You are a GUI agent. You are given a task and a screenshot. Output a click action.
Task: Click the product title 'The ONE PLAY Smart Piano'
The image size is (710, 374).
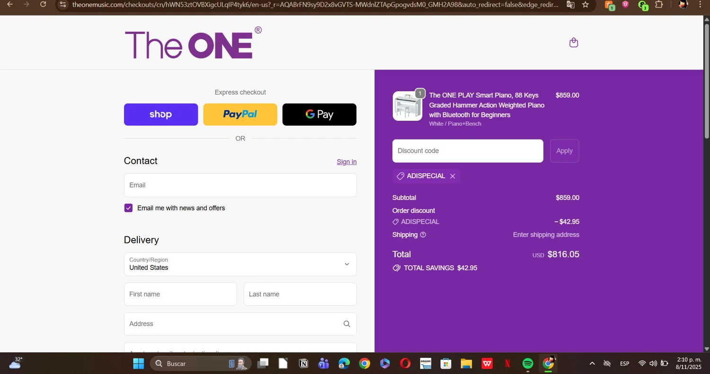(487, 105)
